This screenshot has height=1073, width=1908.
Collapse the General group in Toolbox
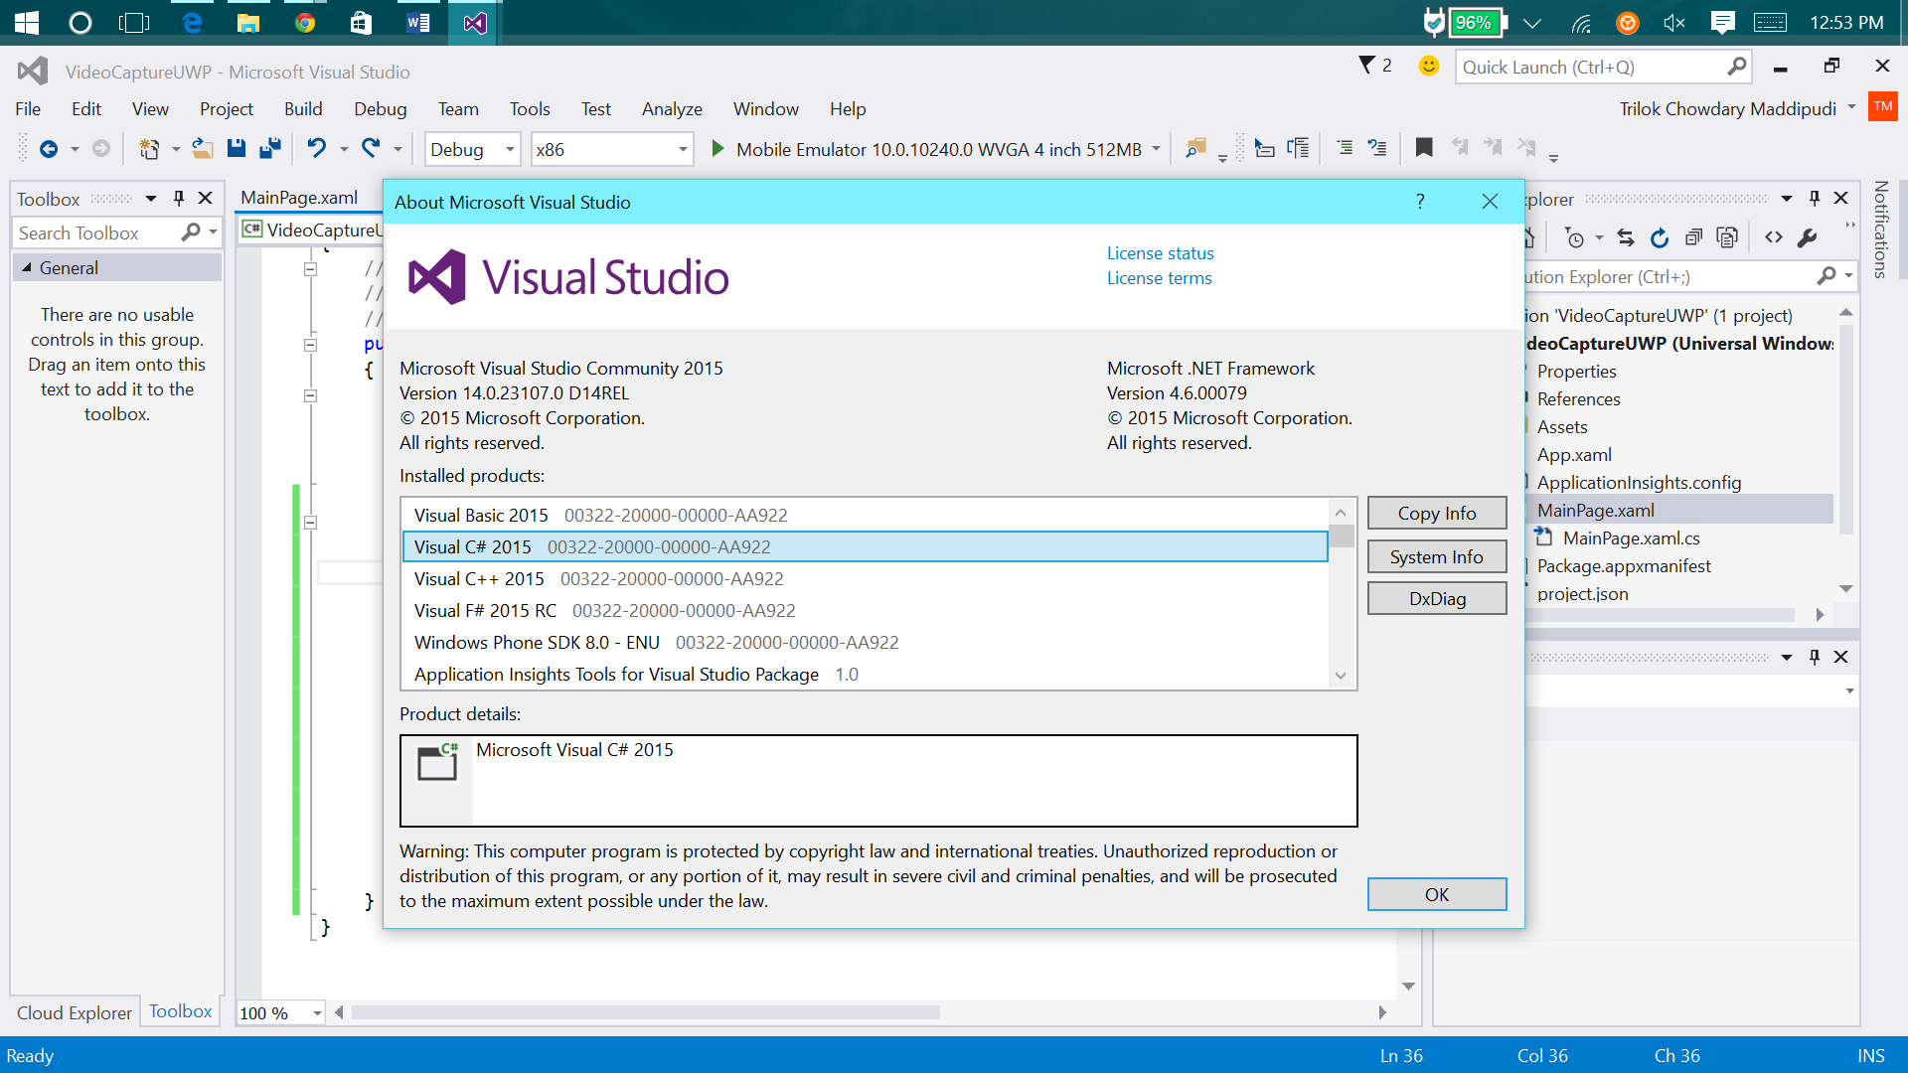click(27, 268)
